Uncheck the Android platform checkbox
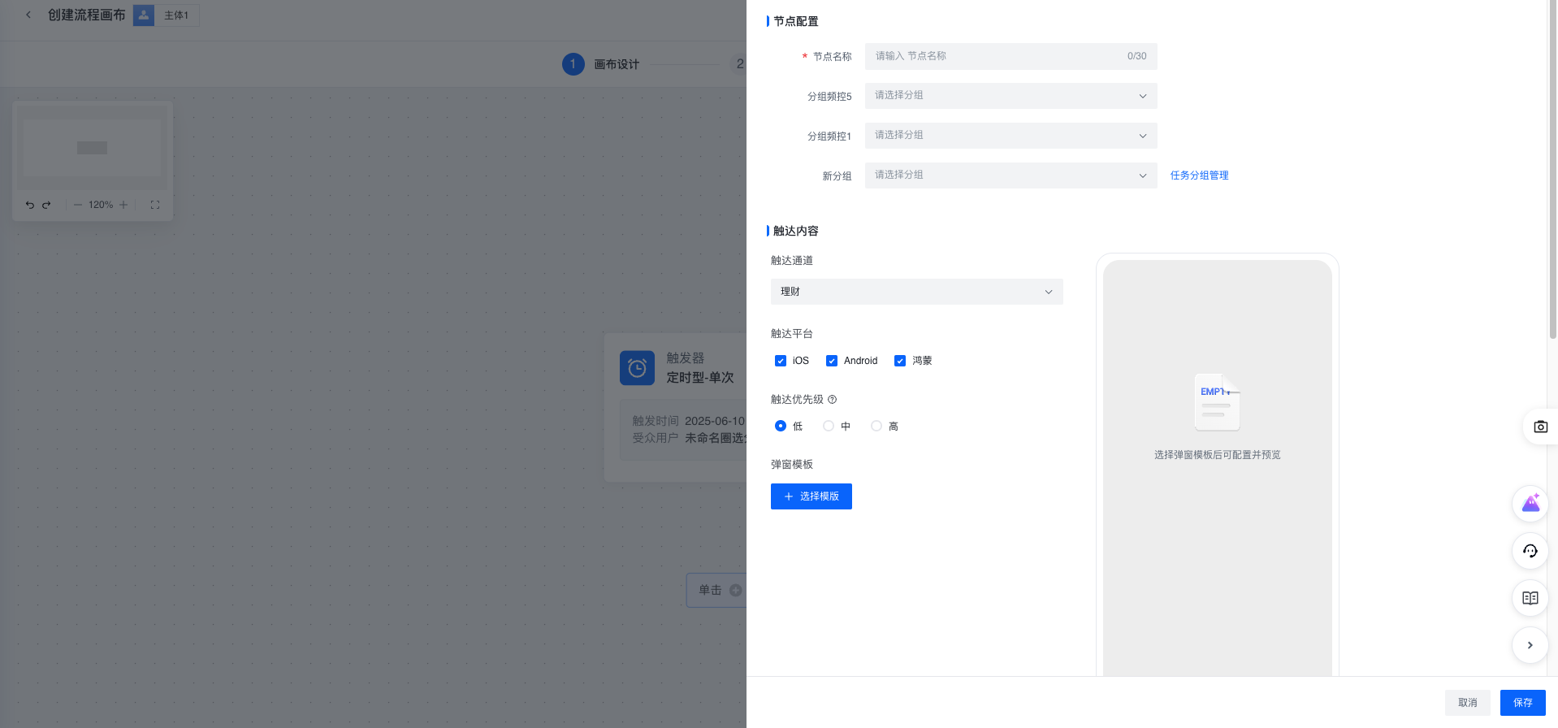Screen dimensions: 1558x728 click(x=832, y=361)
